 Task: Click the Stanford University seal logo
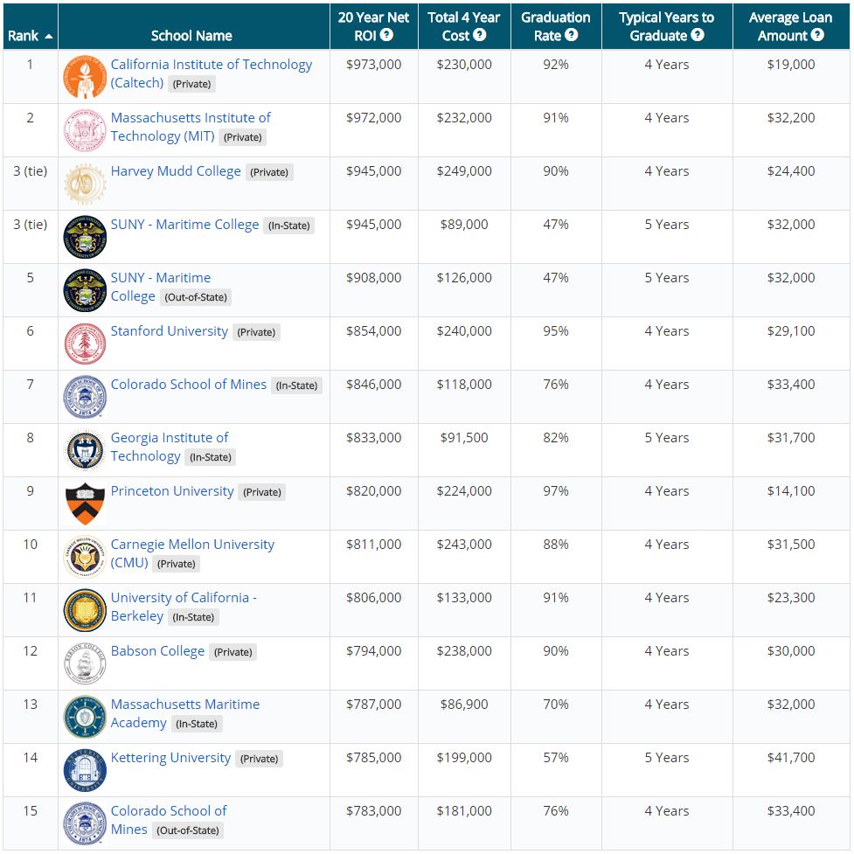[85, 344]
